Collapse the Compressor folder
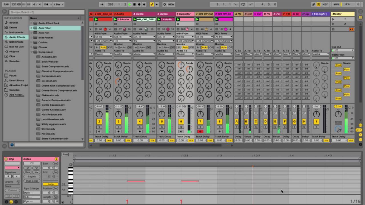Screen dimensions: 365x205 (x=32, y=52)
